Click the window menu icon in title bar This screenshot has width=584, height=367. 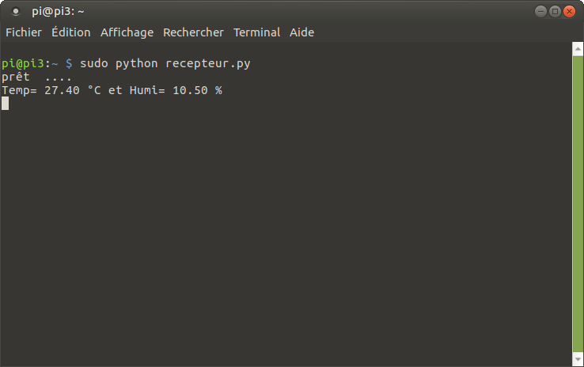(x=16, y=11)
